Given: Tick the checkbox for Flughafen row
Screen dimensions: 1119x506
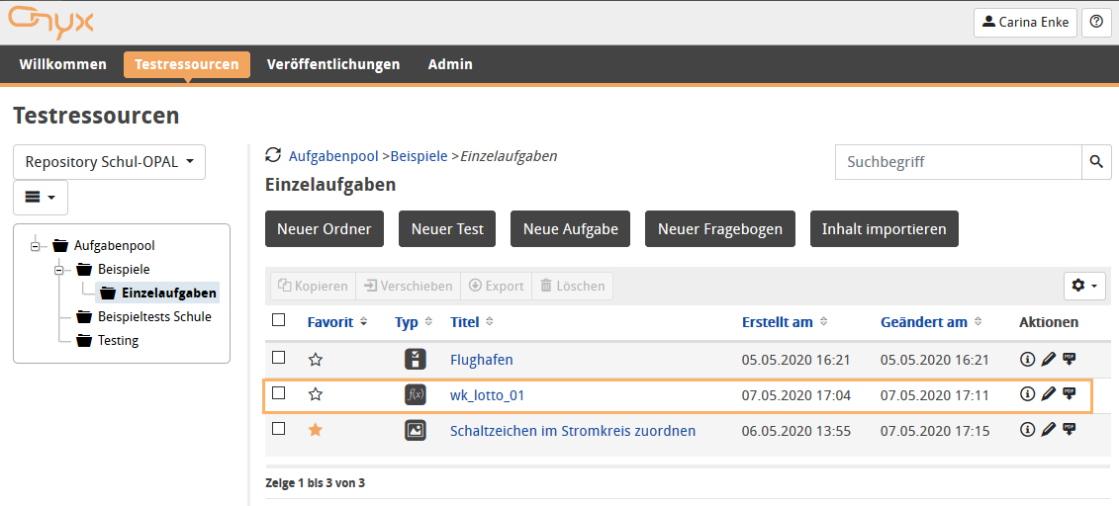Looking at the screenshot, I should pyautogui.click(x=279, y=358).
